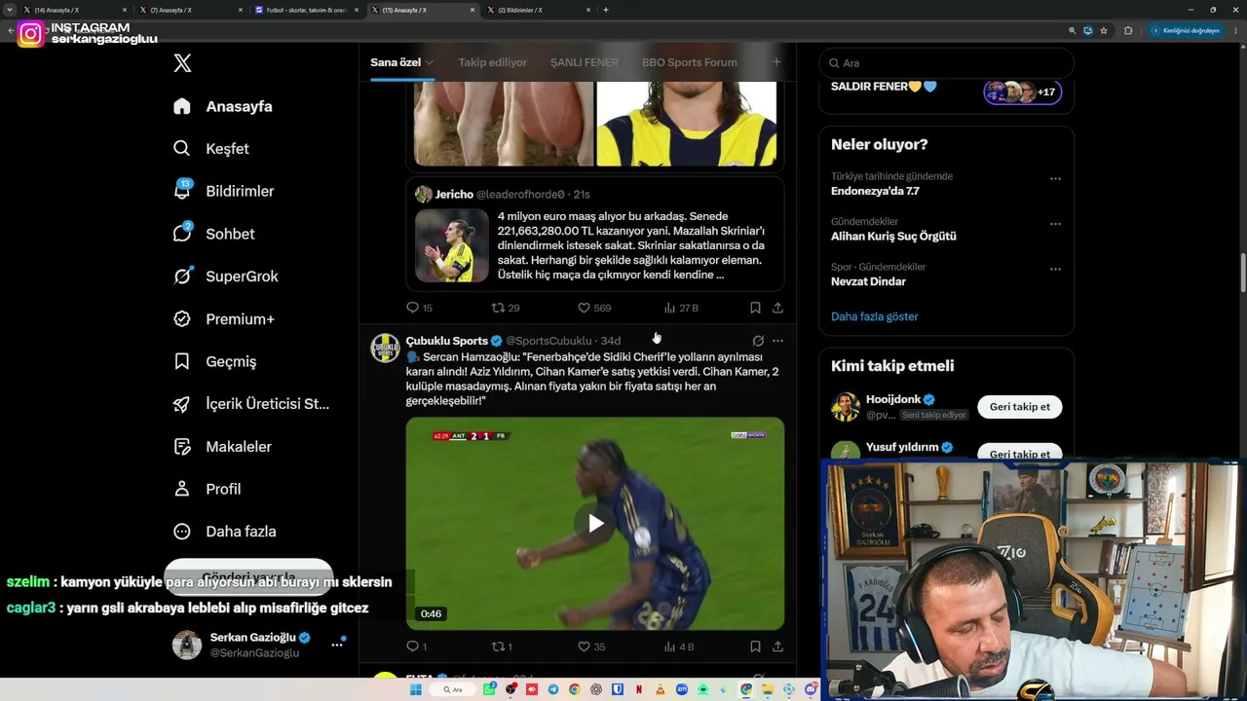
Task: Open more options for Endonezya'da 7.7 trend
Action: pyautogui.click(x=1055, y=179)
